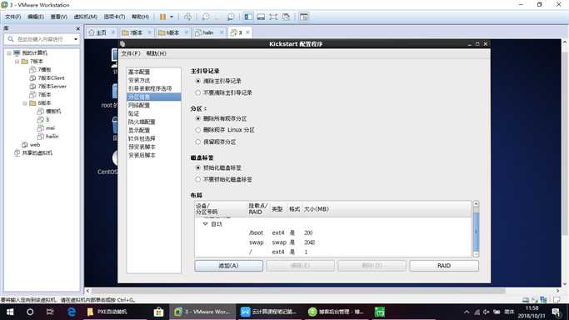Select 删除所有现存分区 radio button
The height and width of the screenshot is (320, 569).
point(197,118)
